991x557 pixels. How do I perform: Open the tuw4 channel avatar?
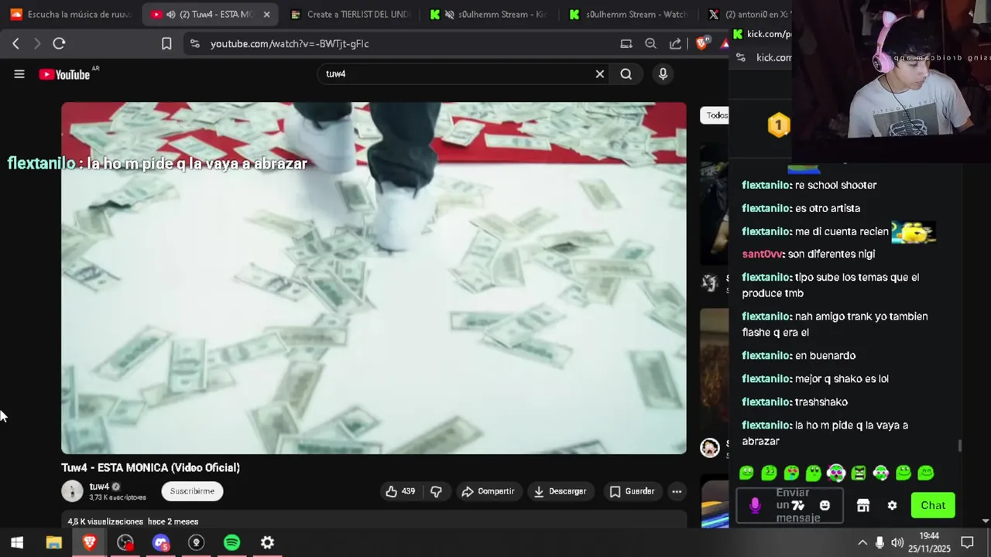pyautogui.click(x=72, y=490)
